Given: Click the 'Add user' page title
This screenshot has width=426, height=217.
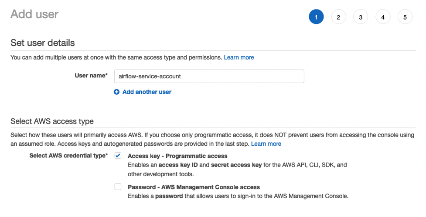Looking at the screenshot, I should [34, 14].
